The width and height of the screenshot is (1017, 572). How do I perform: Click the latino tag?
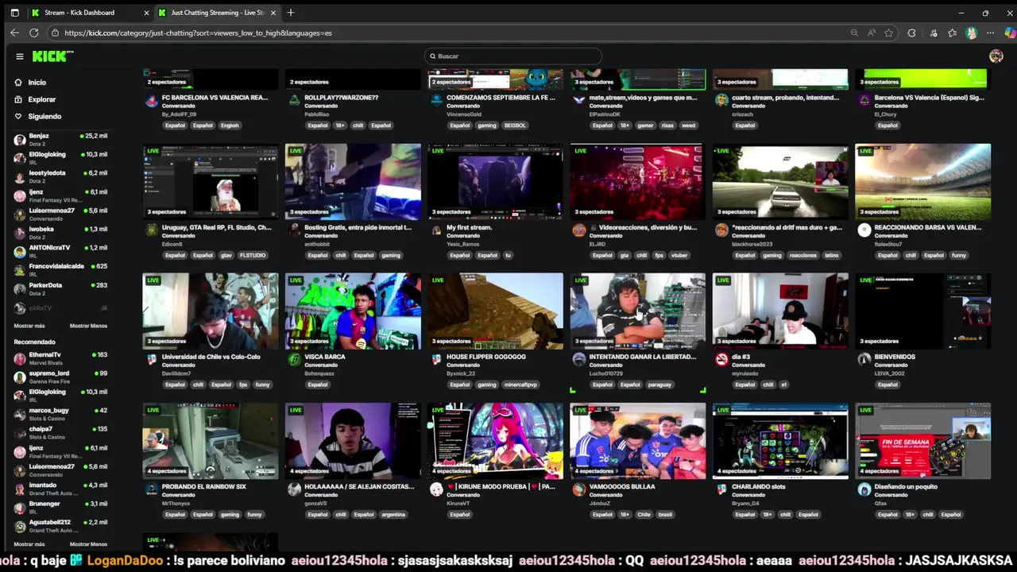pos(831,255)
